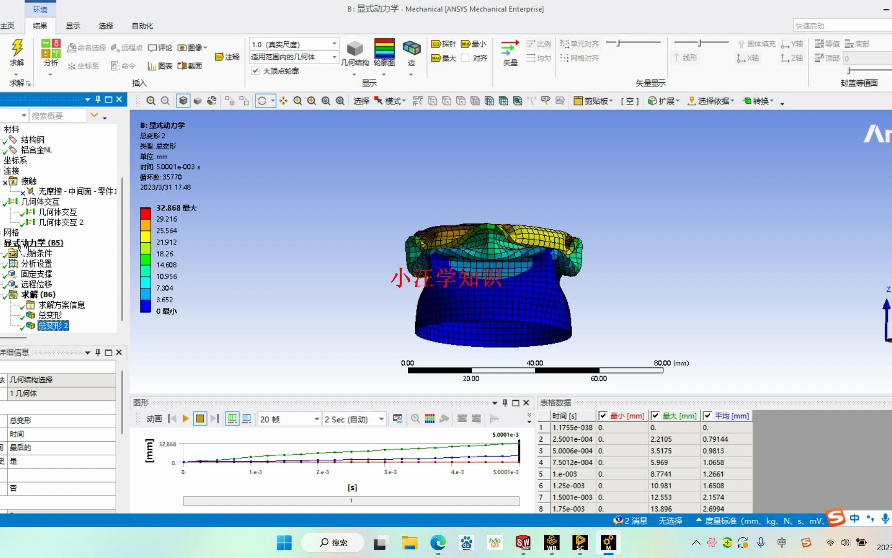Open ANSYS Mechanical icon in Windows taskbar

coord(609,542)
